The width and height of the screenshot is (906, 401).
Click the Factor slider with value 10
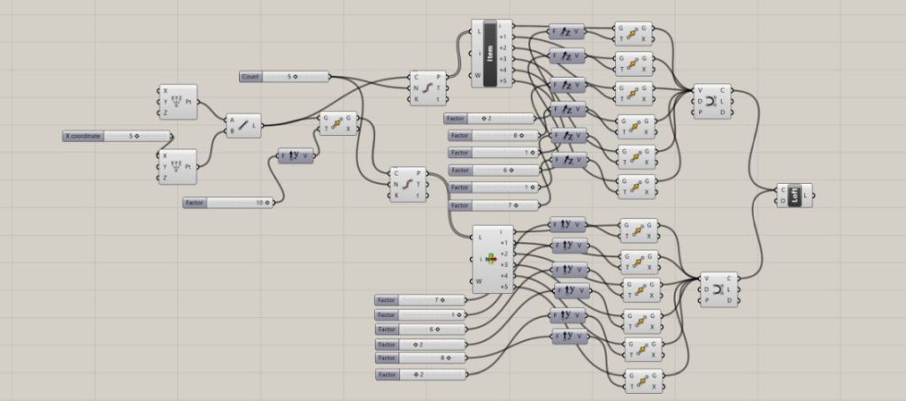pyautogui.click(x=230, y=202)
